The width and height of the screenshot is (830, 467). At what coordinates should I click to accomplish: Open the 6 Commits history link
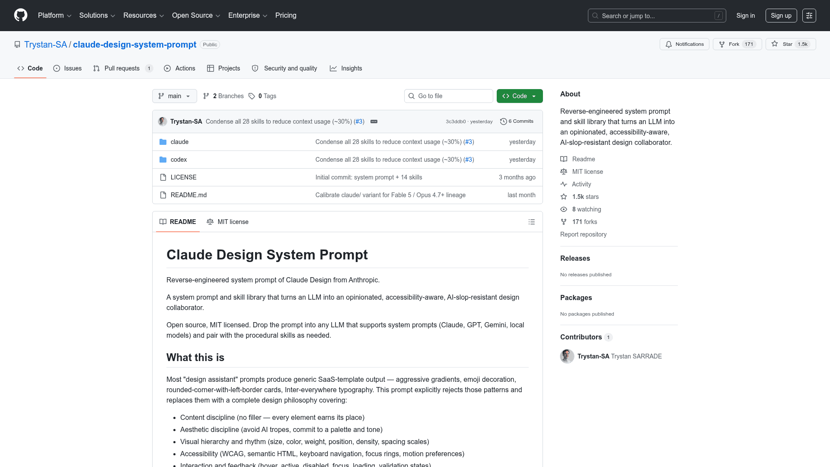[517, 122]
